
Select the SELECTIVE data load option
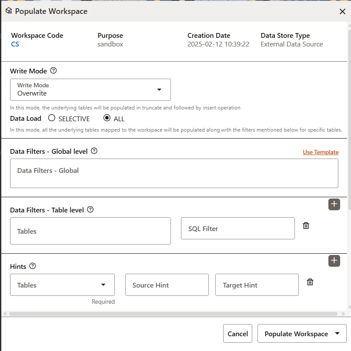50,118
